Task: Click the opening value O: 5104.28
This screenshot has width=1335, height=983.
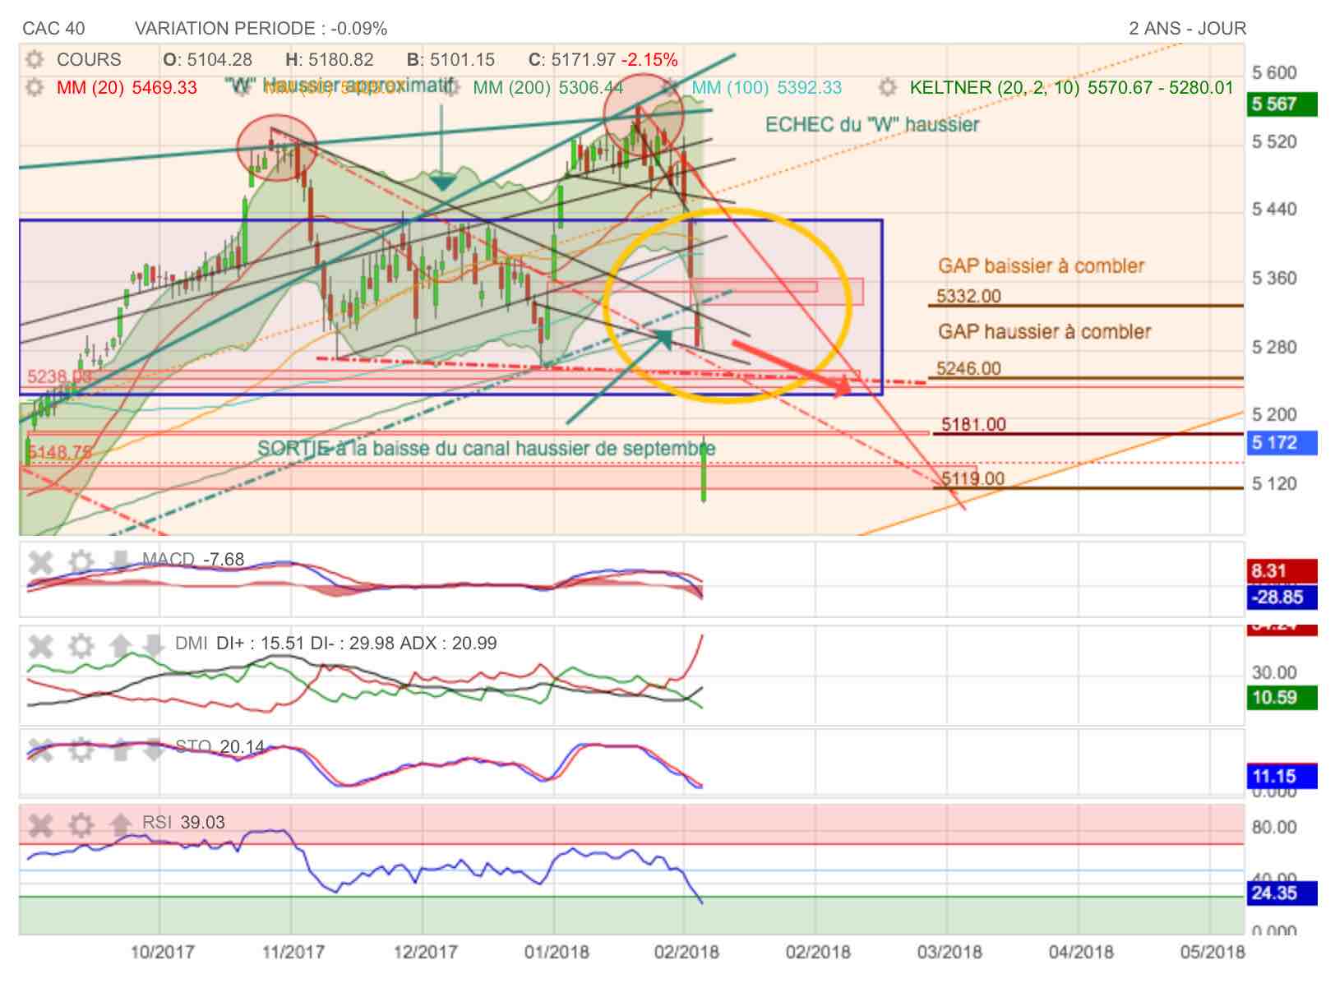Action: 207,60
